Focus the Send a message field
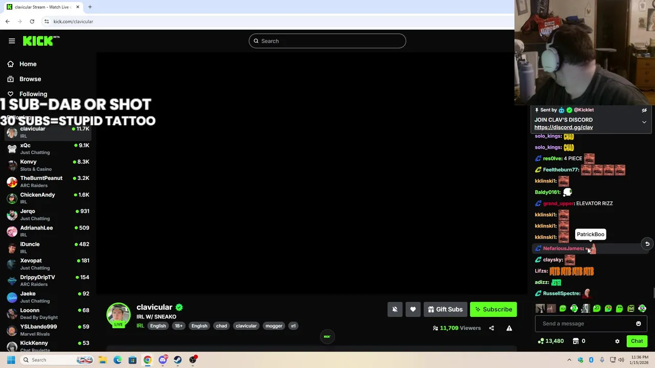The height and width of the screenshot is (368, 655). point(591,324)
